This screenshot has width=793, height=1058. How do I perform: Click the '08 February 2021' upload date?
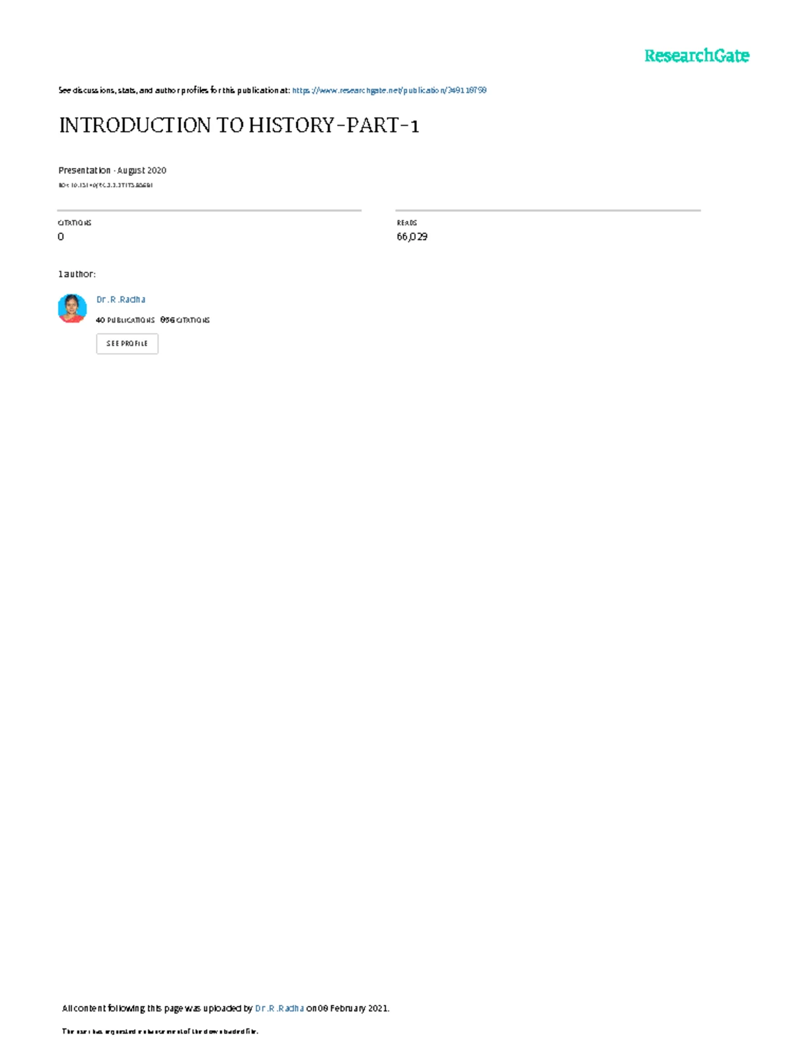click(353, 1008)
